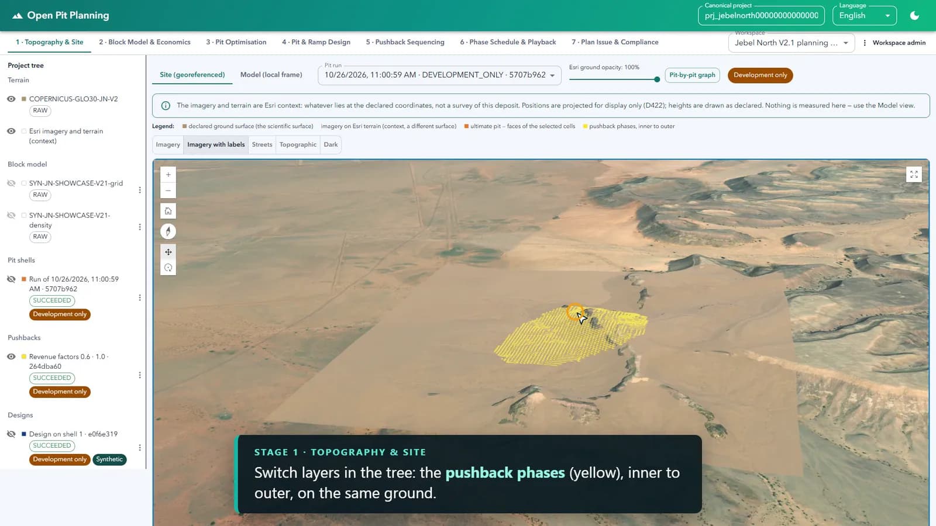Switch to 4 · Pit & Ramp Design tab

[316, 42]
